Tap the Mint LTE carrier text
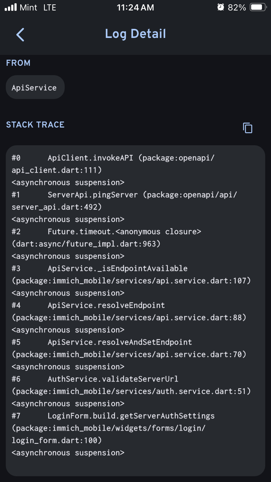Screen dimensions: 271x482 pyautogui.click(x=38, y=8)
